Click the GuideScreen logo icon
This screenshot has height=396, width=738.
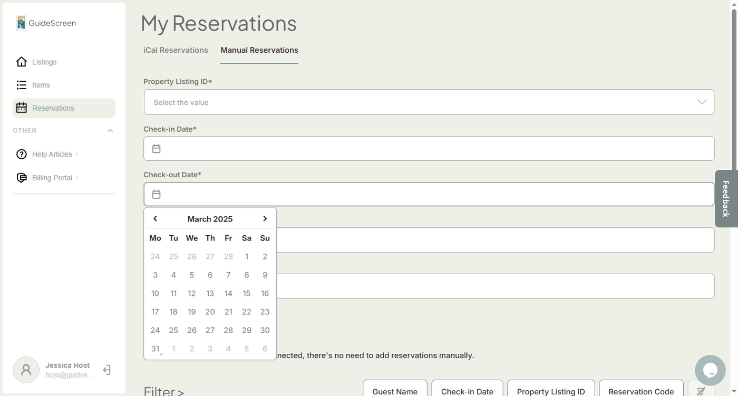click(21, 23)
